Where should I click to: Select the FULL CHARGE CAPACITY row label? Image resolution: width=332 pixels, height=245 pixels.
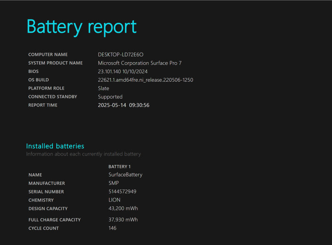point(55,220)
